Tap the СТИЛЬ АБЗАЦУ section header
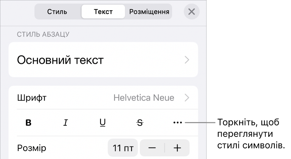Image resolution: width=291 pixels, height=159 pixels. click(x=43, y=34)
